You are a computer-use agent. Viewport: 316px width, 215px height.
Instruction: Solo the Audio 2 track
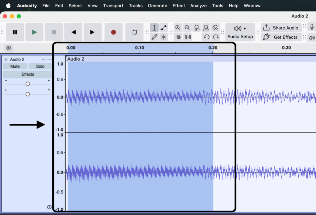[40, 66]
